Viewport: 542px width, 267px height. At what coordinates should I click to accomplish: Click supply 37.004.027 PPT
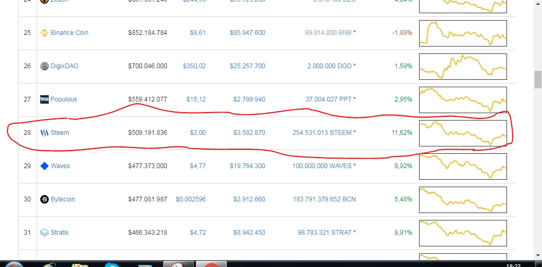click(328, 99)
